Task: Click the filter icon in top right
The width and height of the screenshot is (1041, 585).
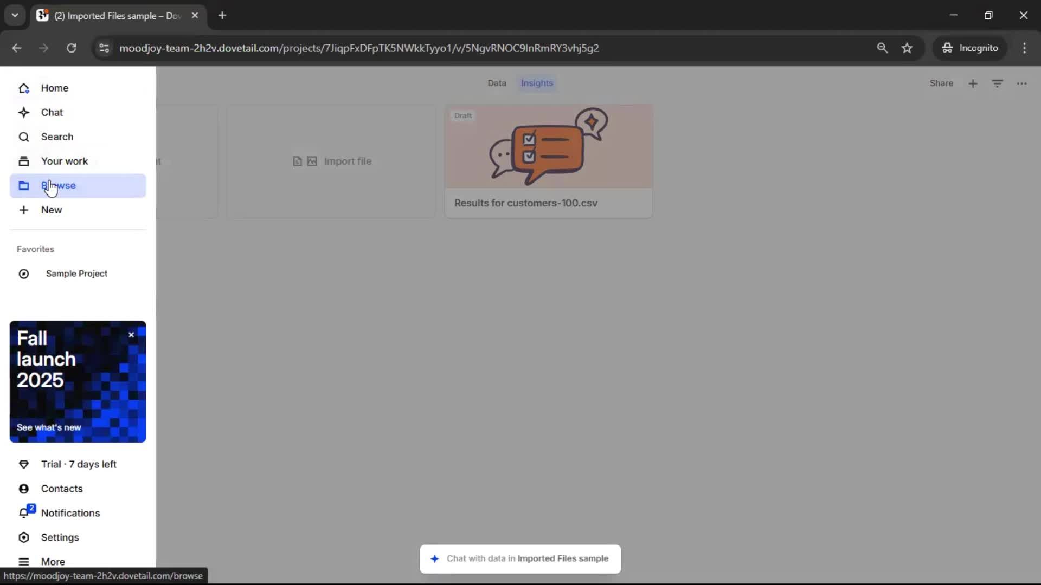Action: coord(997,83)
